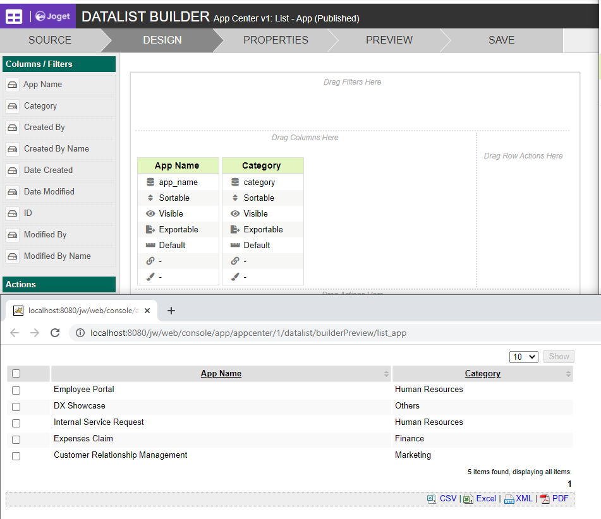Tick the checkbox for Employee Portal row
Screen dimensions: 601x519
point(16,390)
